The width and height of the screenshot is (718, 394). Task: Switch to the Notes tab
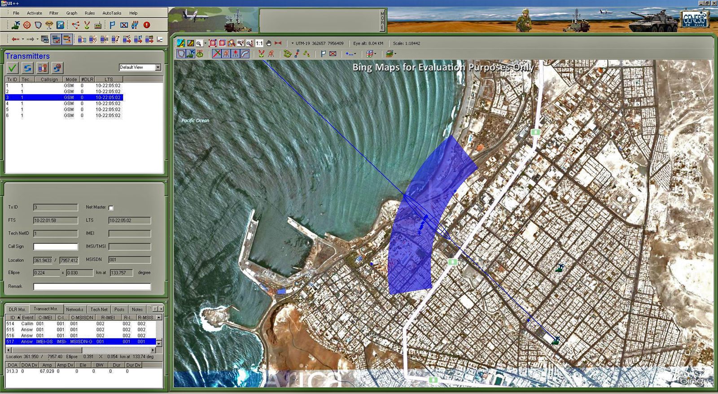coord(137,309)
